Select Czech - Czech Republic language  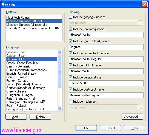click(31, 63)
